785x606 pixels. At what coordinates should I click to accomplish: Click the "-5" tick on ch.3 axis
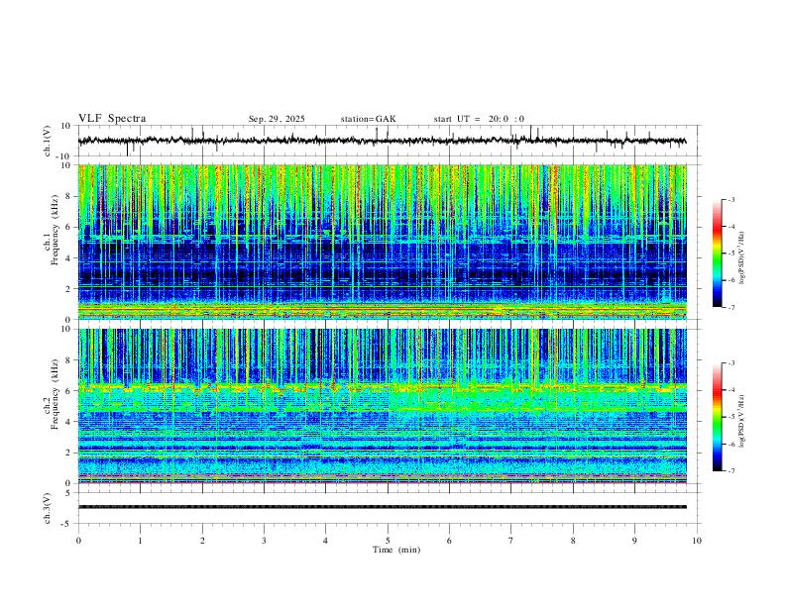tap(67, 524)
